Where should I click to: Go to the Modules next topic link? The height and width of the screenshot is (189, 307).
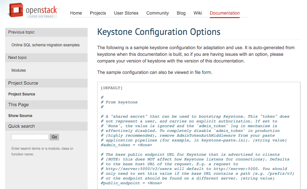pos(19,70)
